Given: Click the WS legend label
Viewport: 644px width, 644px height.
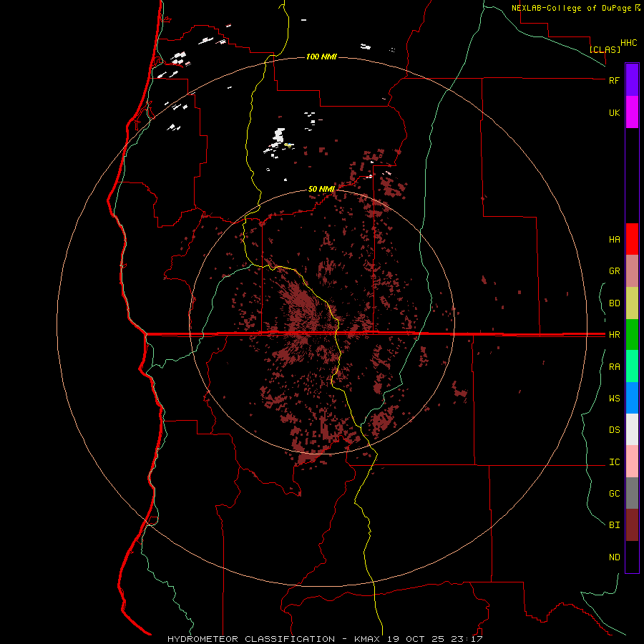Looking at the screenshot, I should coord(614,399).
